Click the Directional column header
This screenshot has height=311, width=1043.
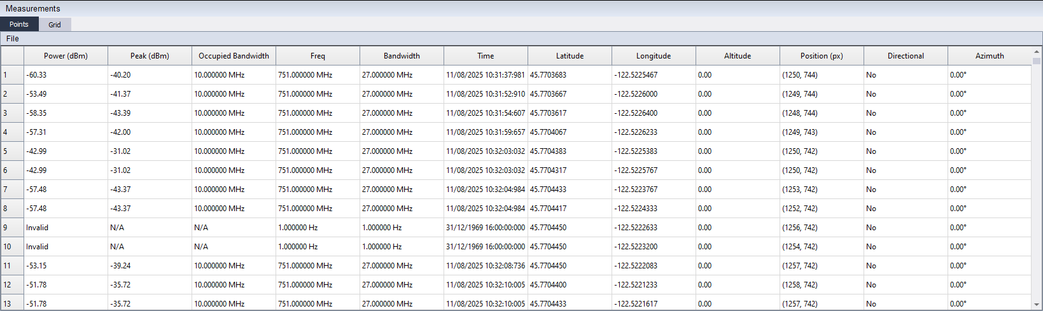point(906,56)
